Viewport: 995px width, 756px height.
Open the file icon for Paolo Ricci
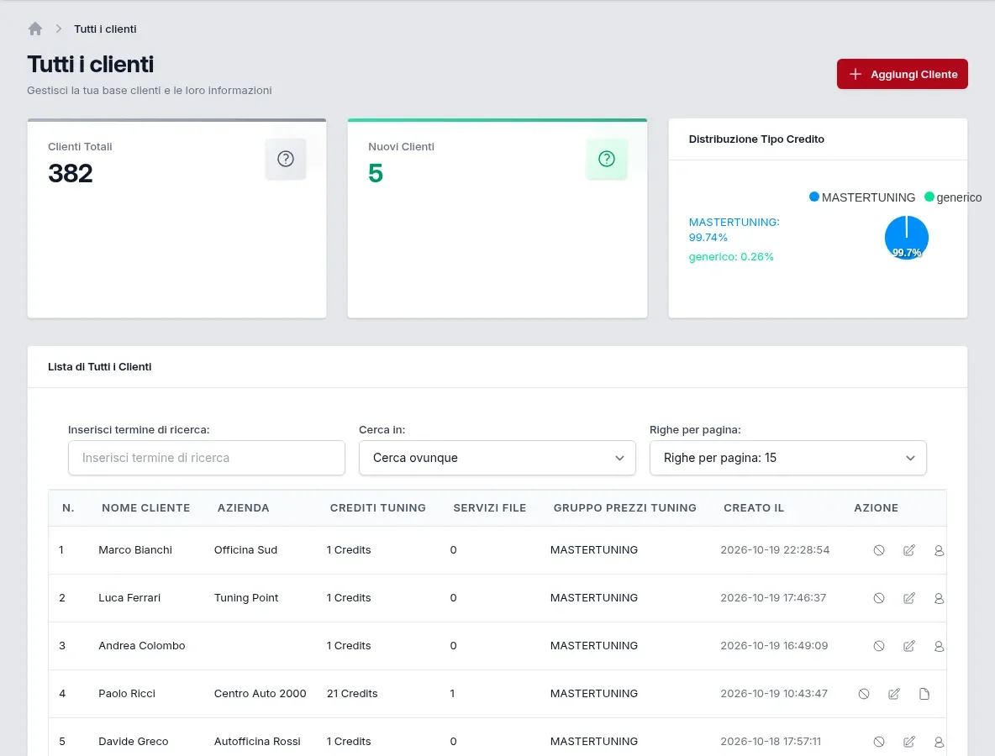(924, 694)
